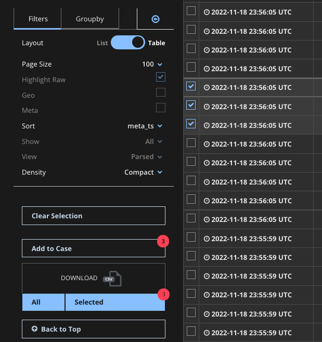
Task: Select the checkbox of the first 23:55:59 row
Action: point(191,238)
